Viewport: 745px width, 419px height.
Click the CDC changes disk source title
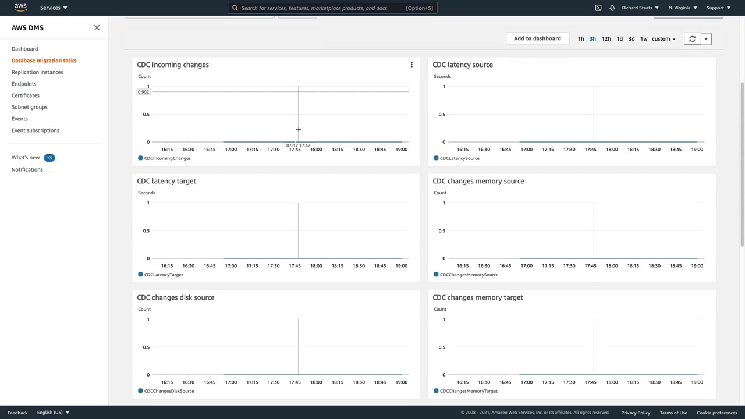(176, 297)
